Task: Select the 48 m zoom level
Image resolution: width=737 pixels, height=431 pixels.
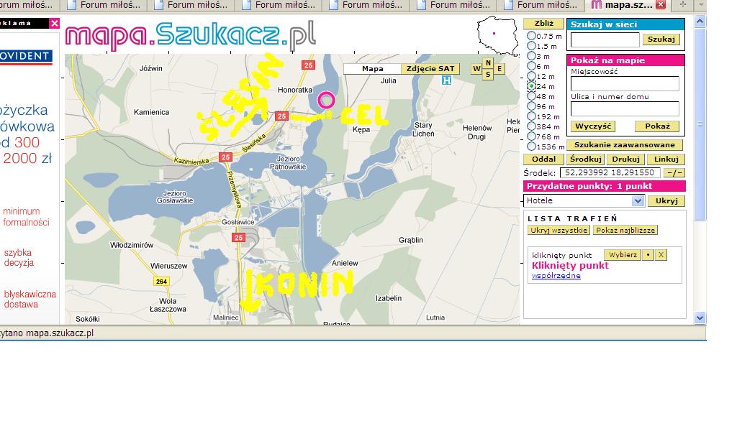Action: (532, 96)
